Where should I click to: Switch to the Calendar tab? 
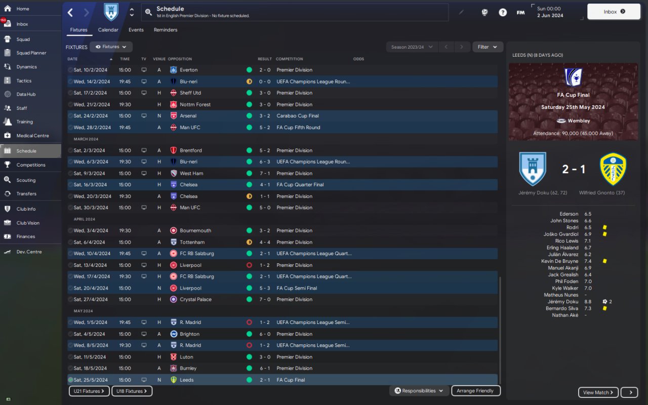coord(108,30)
